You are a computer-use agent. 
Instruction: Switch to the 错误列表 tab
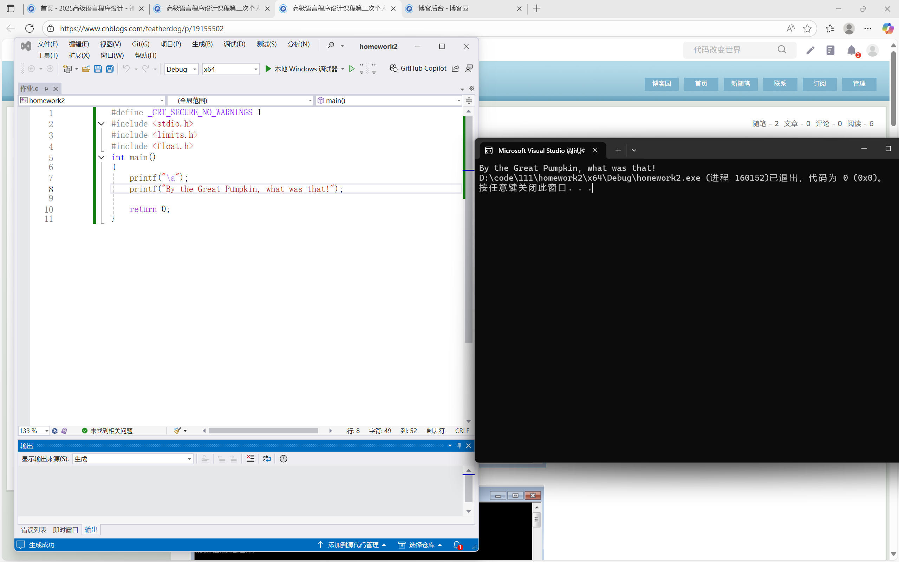click(x=34, y=530)
